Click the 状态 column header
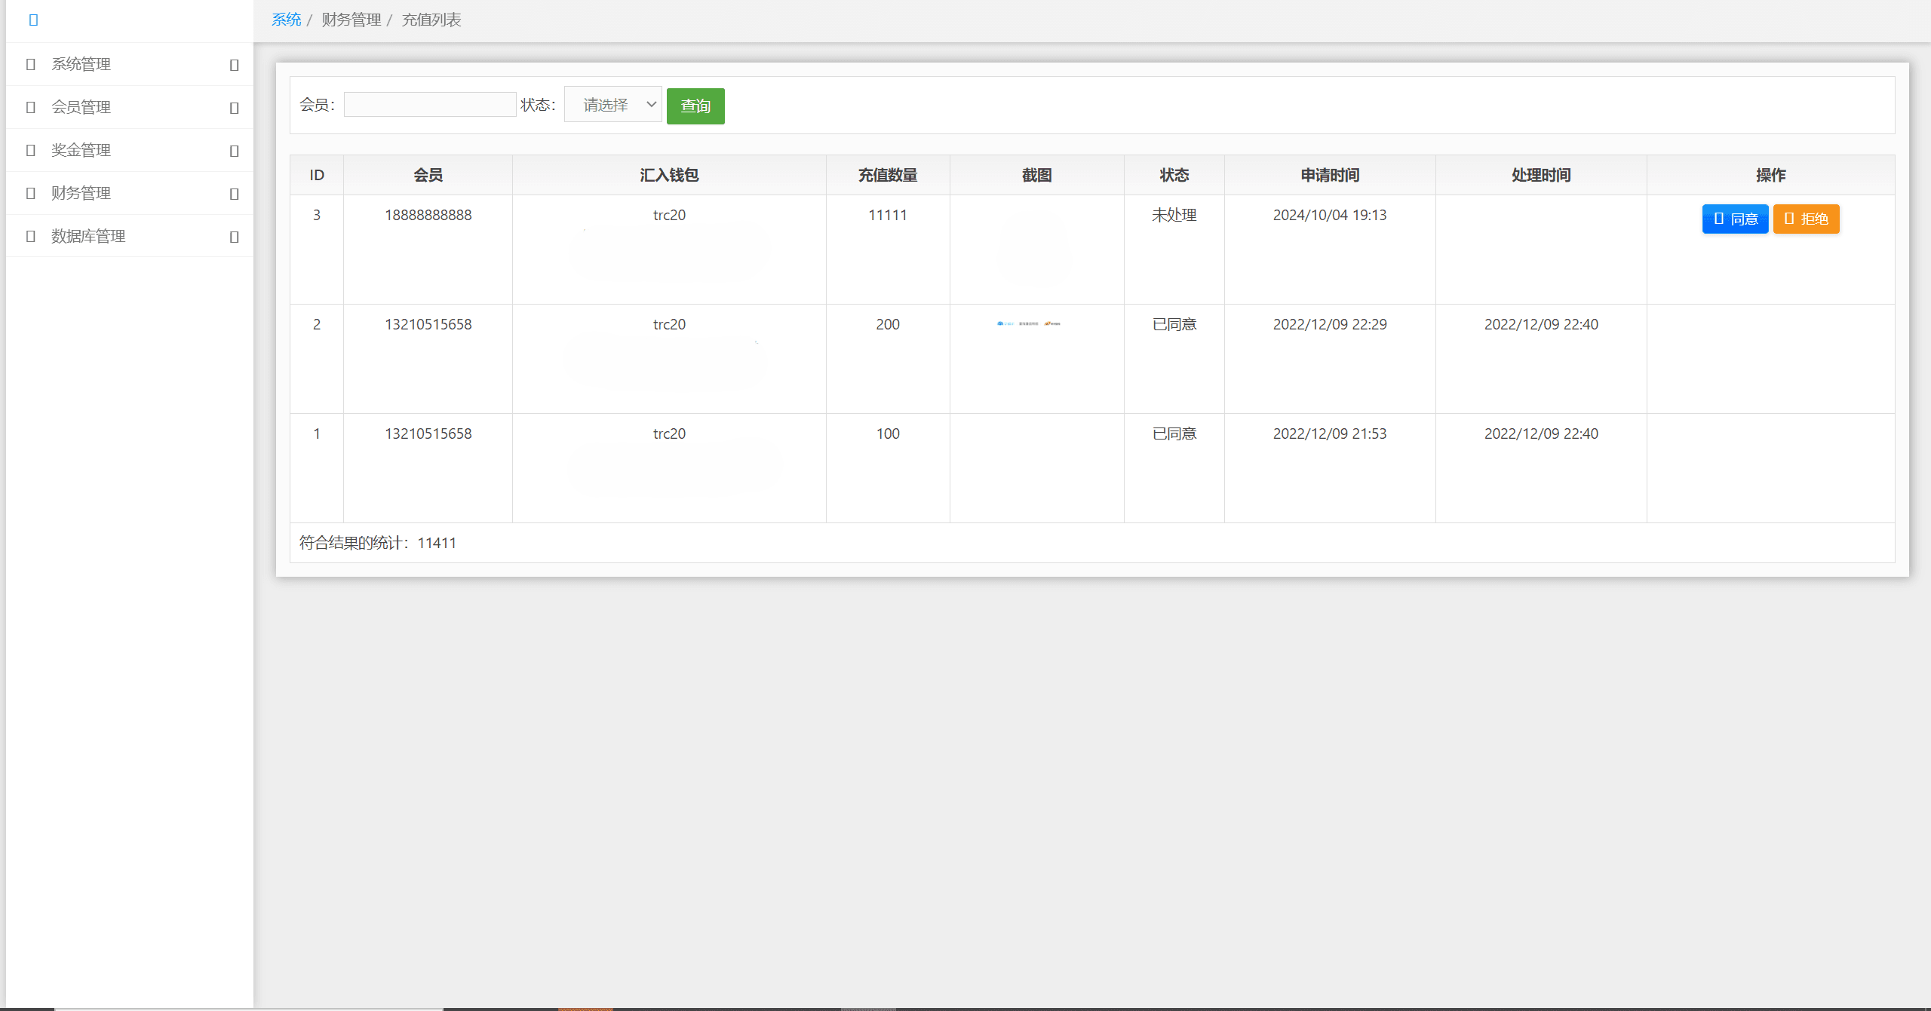 1174,176
